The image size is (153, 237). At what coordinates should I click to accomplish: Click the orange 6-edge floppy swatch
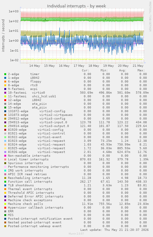[5, 82]
